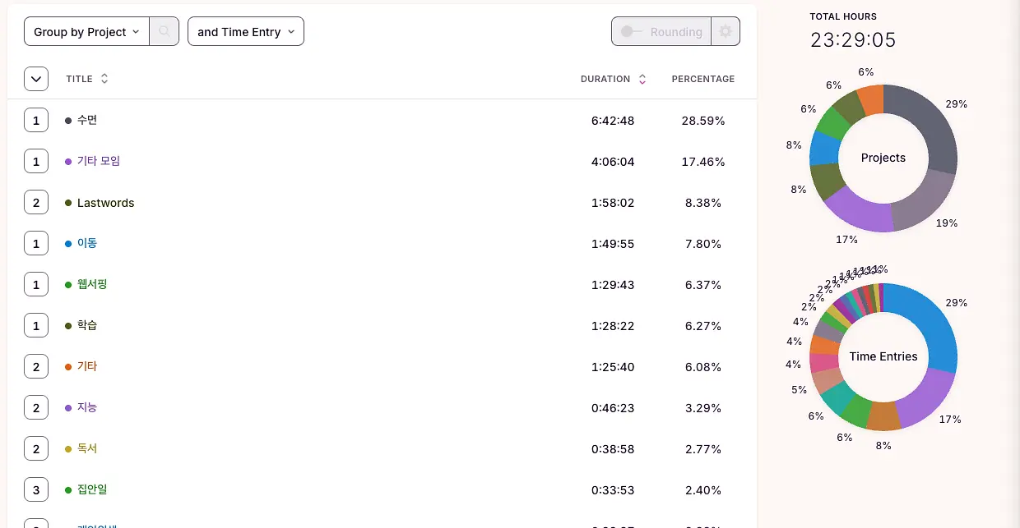Click the orange dot beside 기타 project
1020x528 pixels.
[68, 367]
